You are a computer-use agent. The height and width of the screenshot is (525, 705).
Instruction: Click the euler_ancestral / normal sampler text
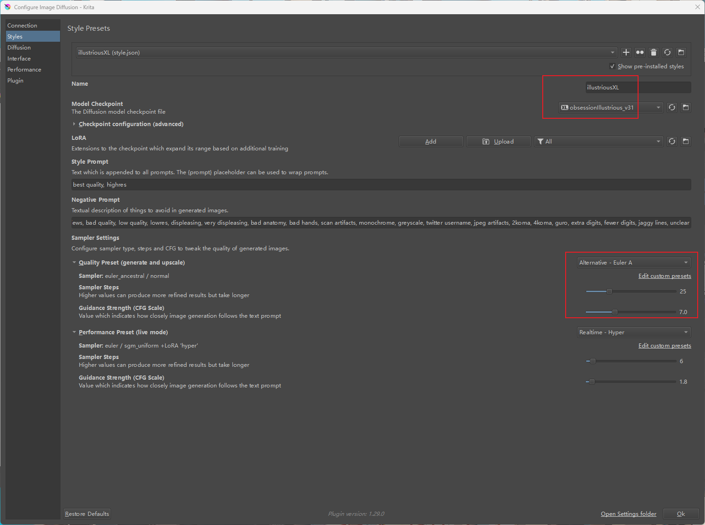click(x=137, y=276)
